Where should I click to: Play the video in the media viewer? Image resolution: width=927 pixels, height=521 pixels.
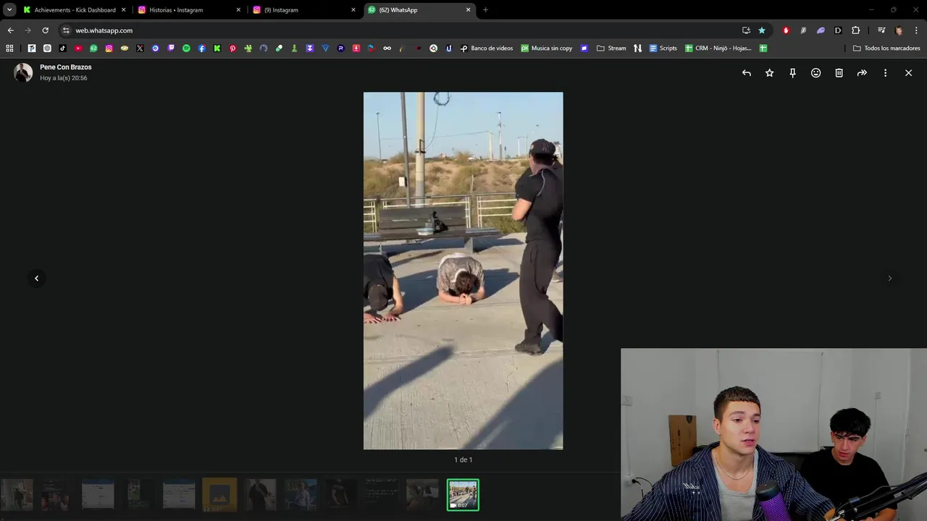coord(463,271)
